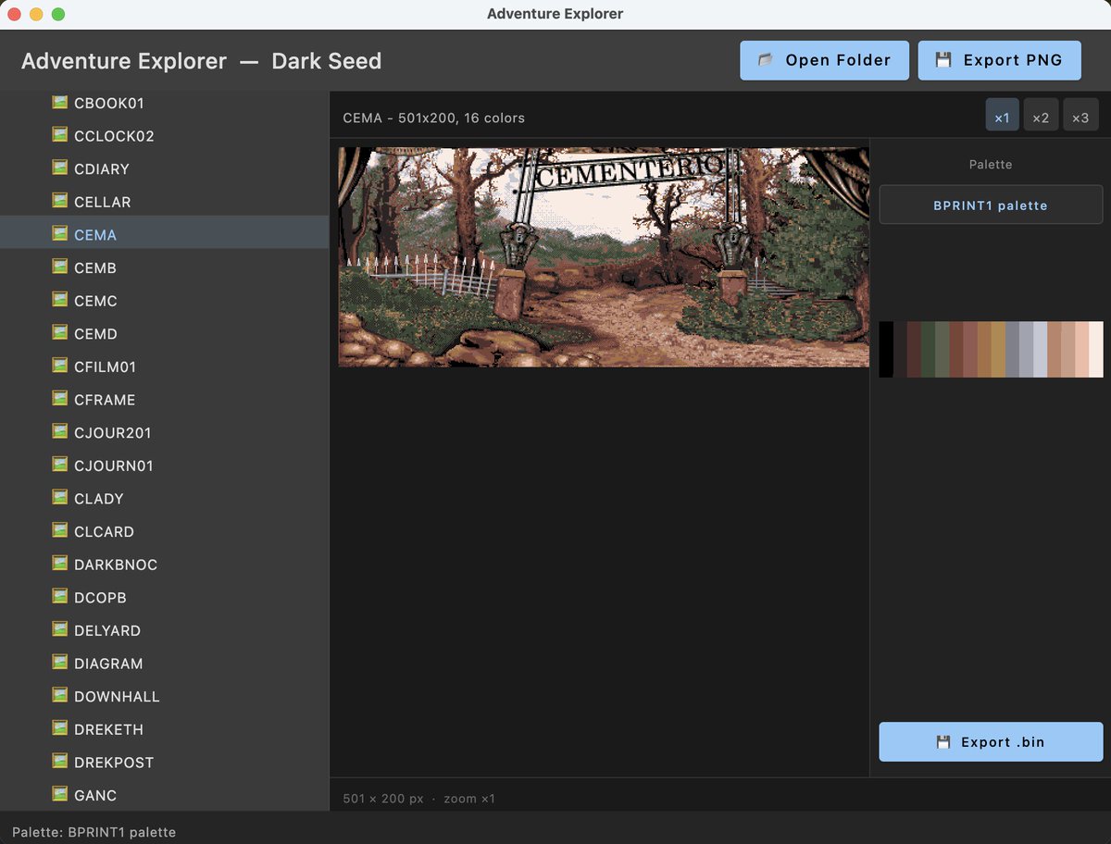Image resolution: width=1111 pixels, height=844 pixels.
Task: Choose the DCOPB entry
Action: [164, 597]
